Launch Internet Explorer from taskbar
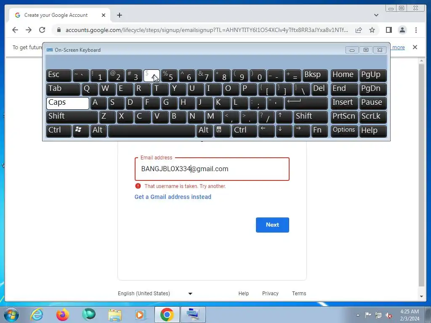This screenshot has height=323, width=431. (37, 315)
